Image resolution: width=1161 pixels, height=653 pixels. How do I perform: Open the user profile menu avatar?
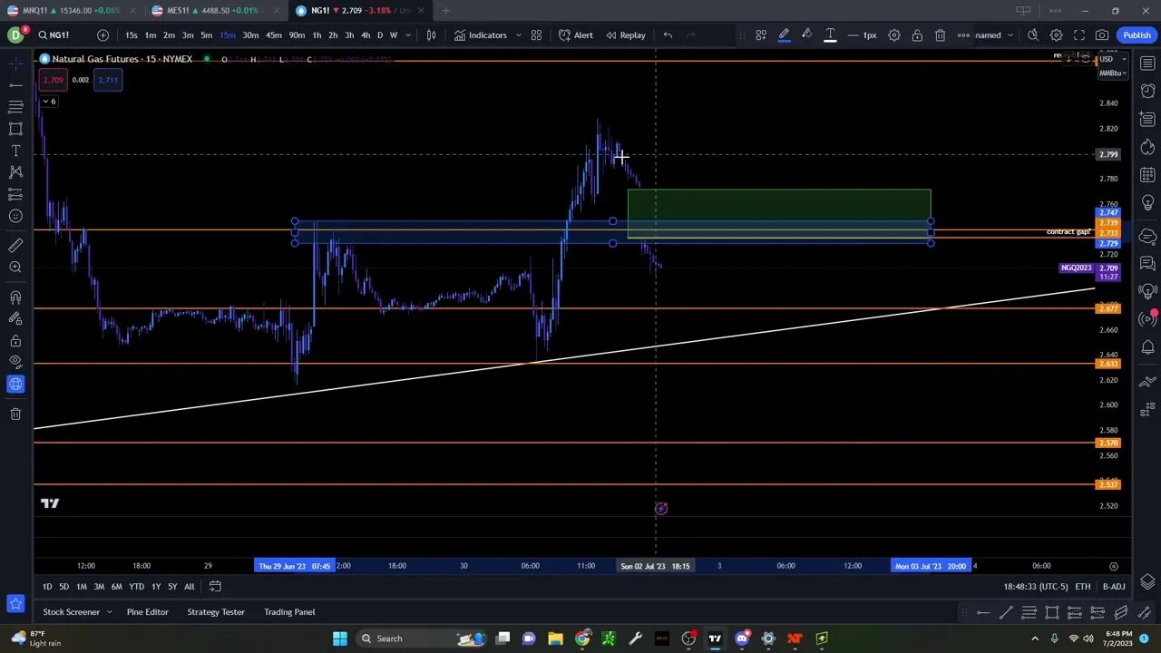coord(15,35)
